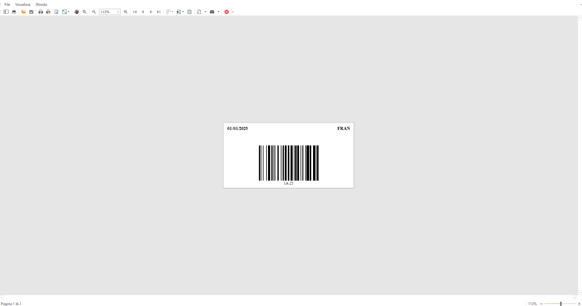The height and width of the screenshot is (306, 582).
Task: Click the binoculars search icon
Action: tap(14, 12)
